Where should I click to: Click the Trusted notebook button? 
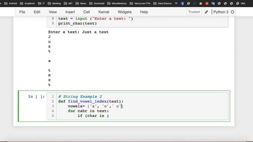(194, 12)
